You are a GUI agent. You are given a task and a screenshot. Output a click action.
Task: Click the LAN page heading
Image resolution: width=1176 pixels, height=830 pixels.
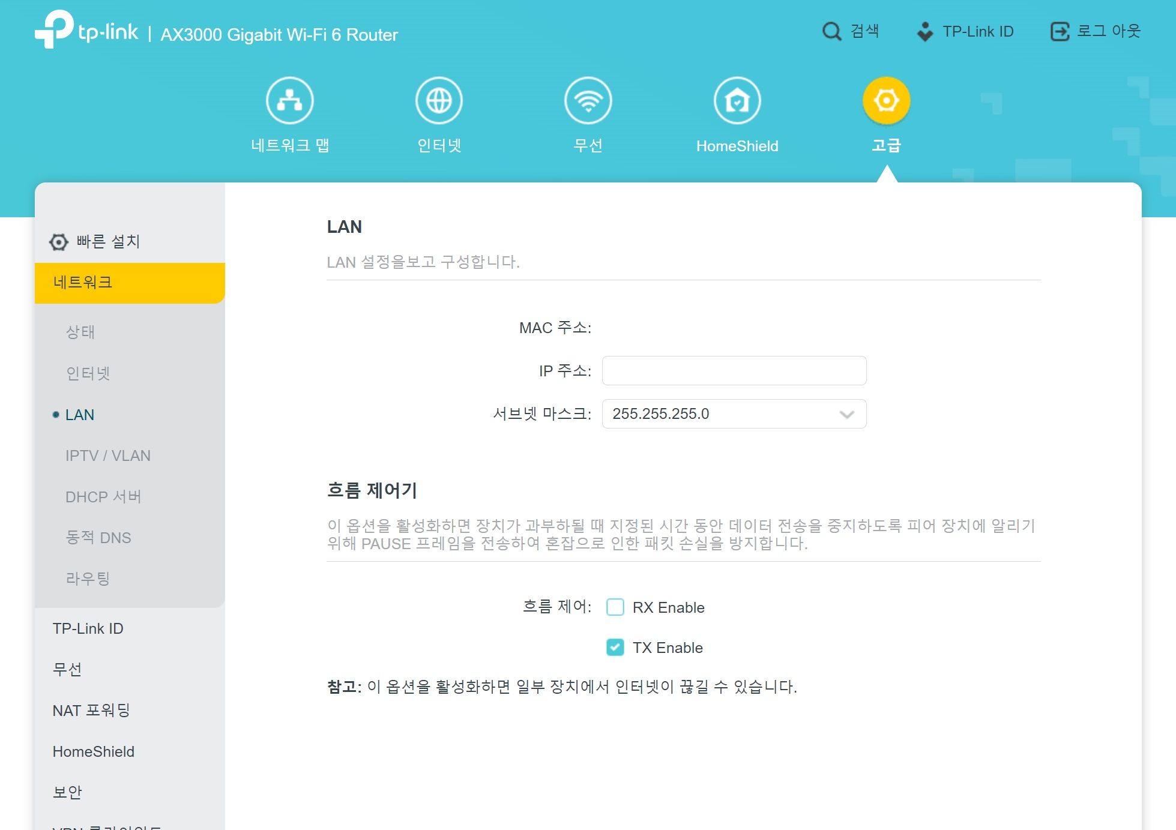pyautogui.click(x=344, y=227)
